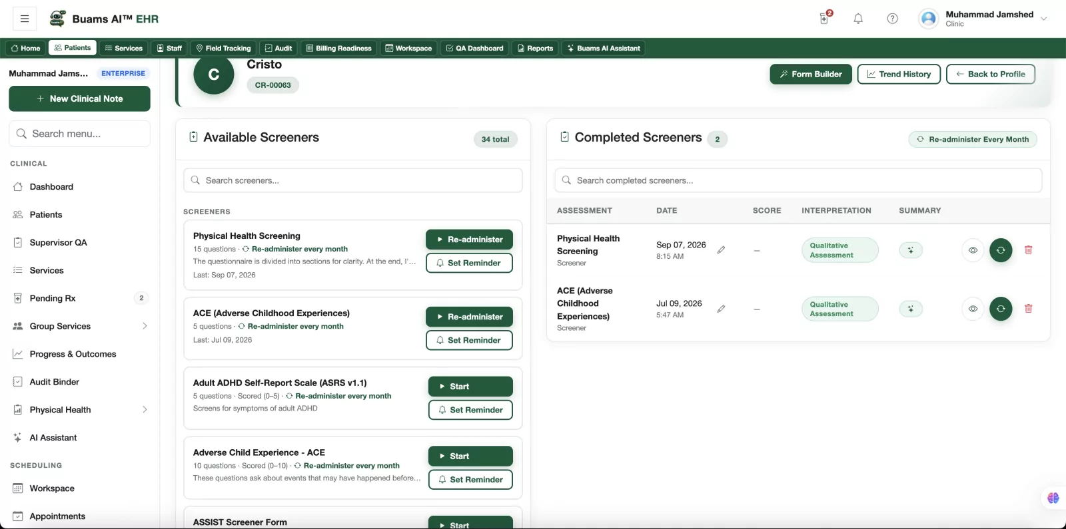This screenshot has width=1066, height=529.
Task: Click the Buams AI EHR logo
Action: click(x=105, y=19)
